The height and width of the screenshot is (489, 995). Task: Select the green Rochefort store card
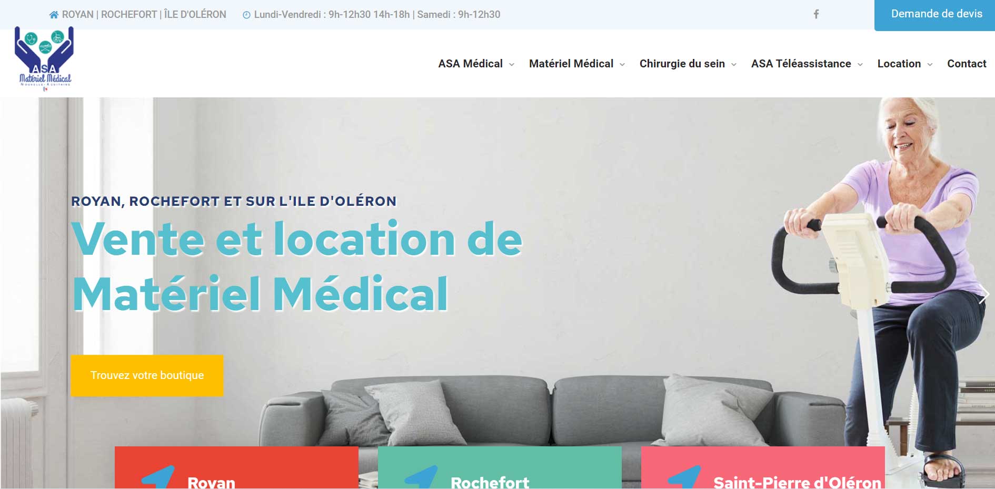coord(500,467)
